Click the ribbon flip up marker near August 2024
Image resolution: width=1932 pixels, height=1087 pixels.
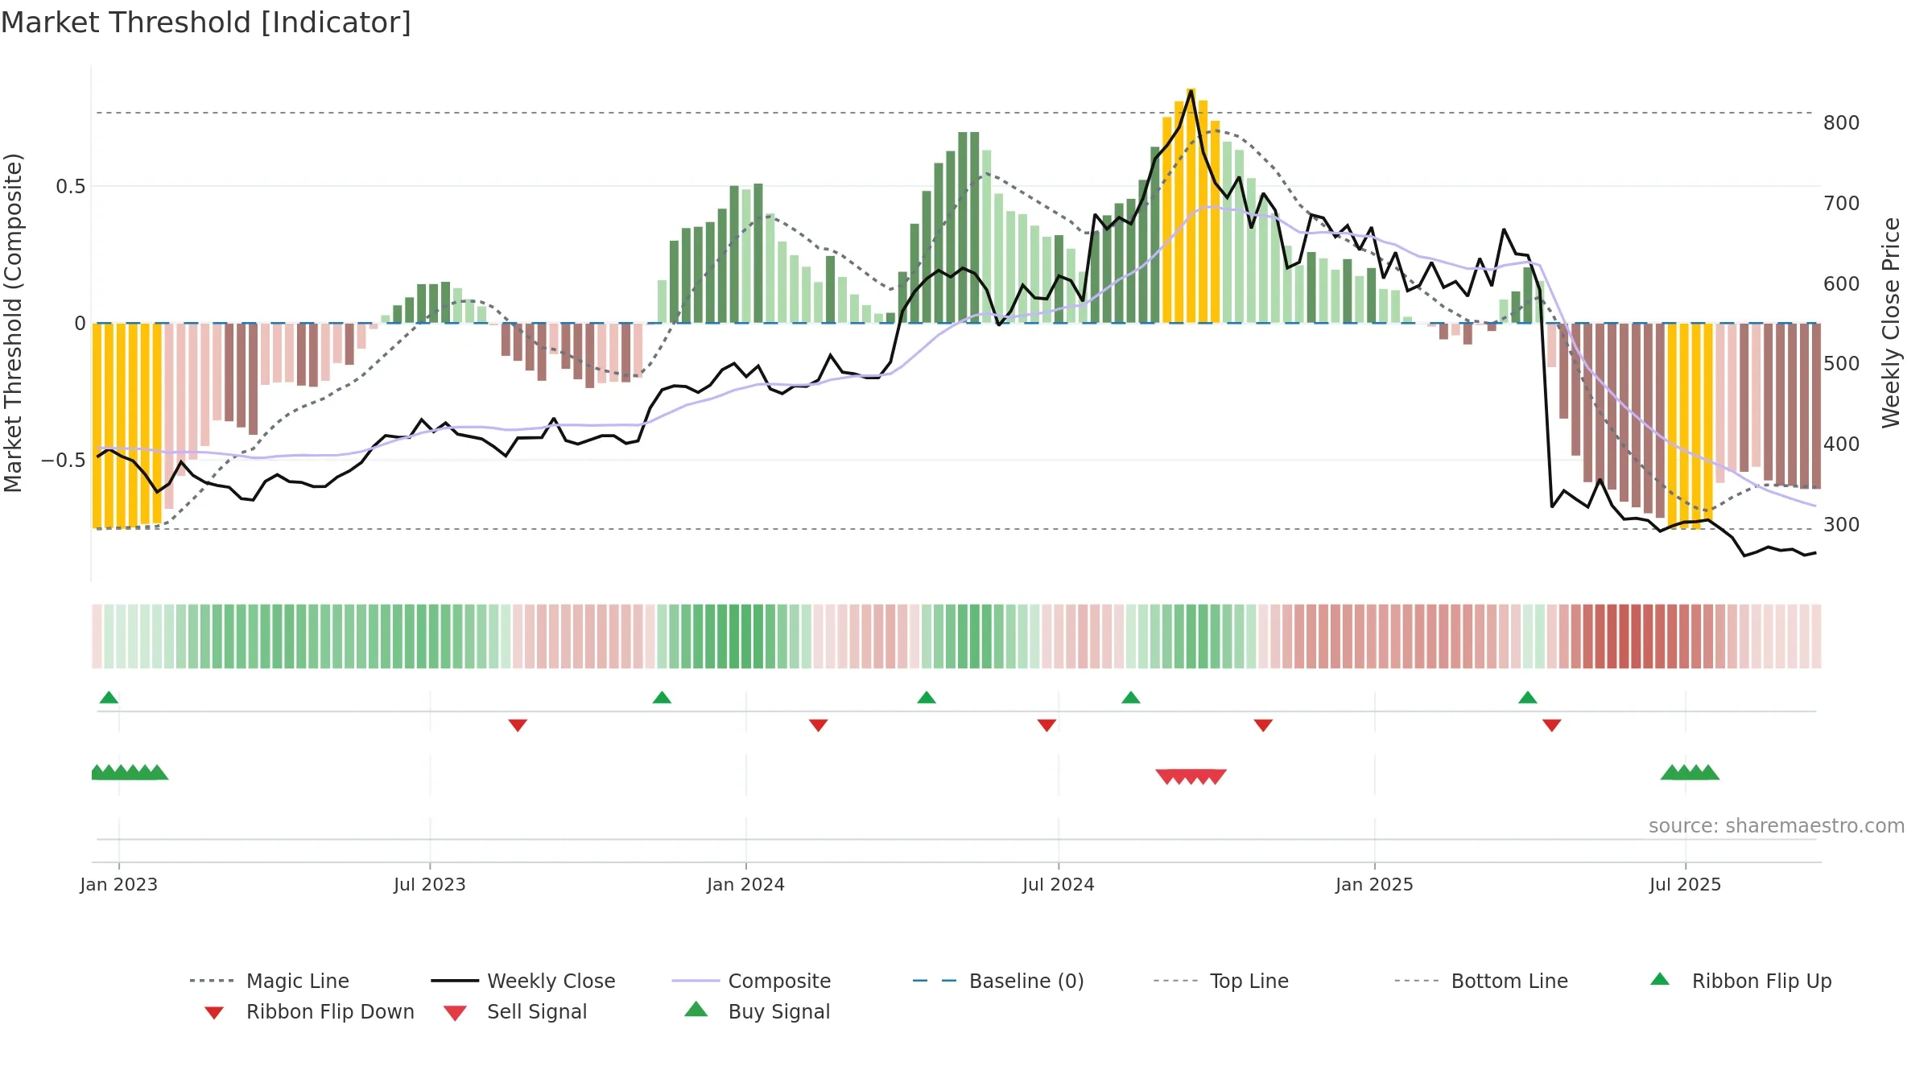(x=1131, y=697)
